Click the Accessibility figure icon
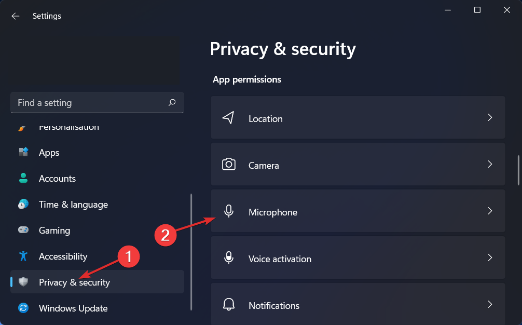The image size is (522, 325). [x=23, y=256]
